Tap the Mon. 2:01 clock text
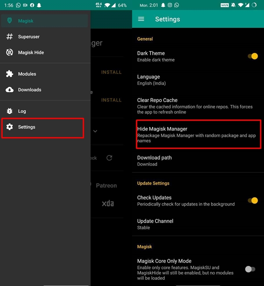 pos(149,5)
